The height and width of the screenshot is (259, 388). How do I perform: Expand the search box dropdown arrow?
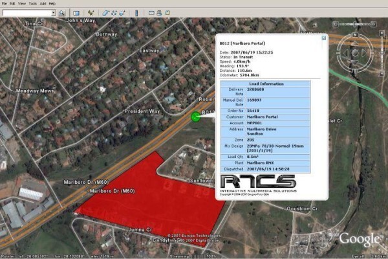pos(54,13)
